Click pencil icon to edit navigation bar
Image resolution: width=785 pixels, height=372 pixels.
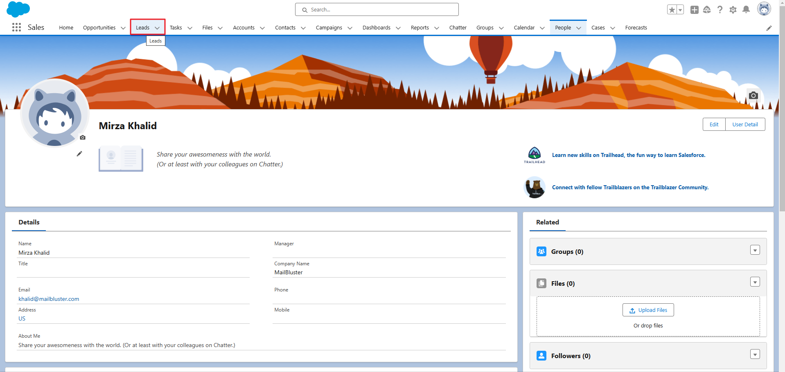pyautogui.click(x=769, y=28)
